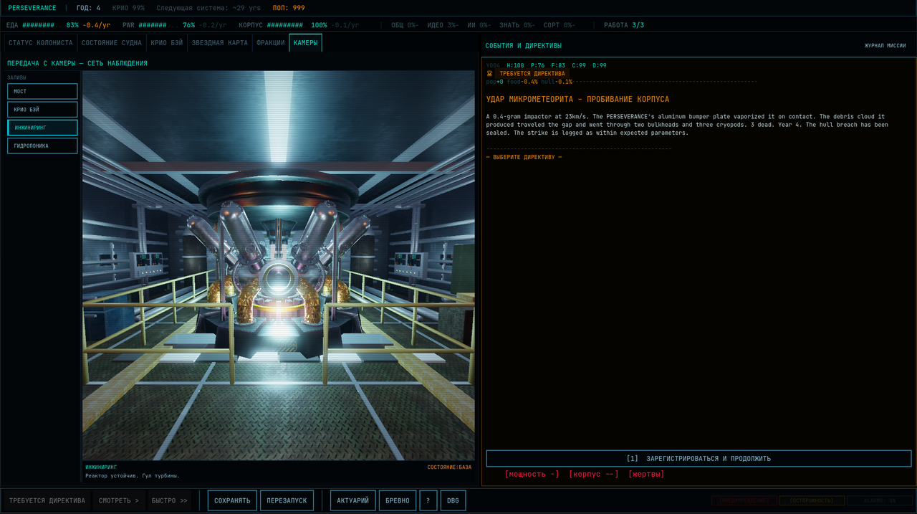Click the dim Осторожность indicator

(812, 500)
